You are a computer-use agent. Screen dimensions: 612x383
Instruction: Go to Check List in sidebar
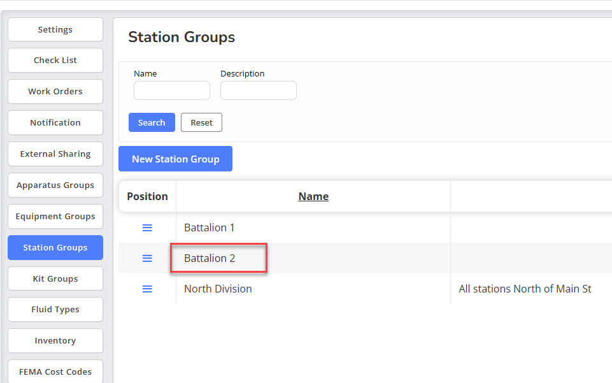click(x=55, y=60)
